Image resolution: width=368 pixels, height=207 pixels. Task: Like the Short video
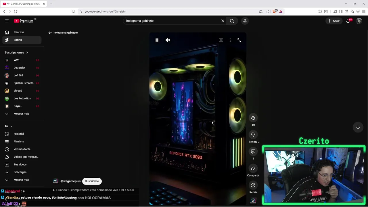[x=253, y=118]
